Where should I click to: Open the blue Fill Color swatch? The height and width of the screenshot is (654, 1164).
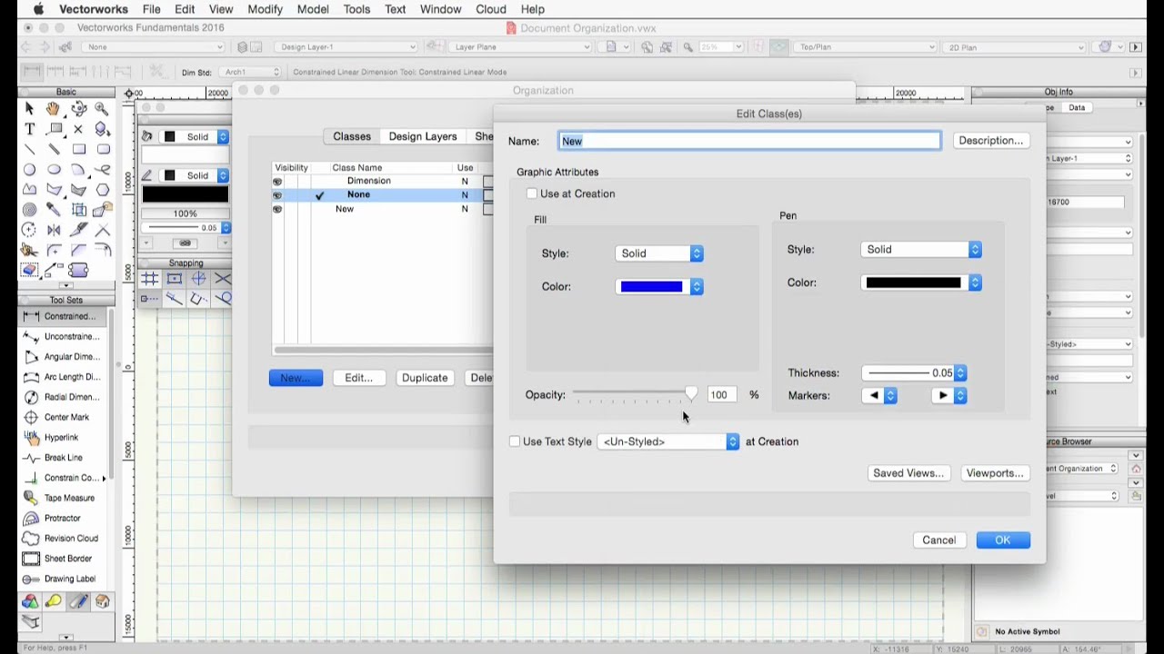[x=659, y=287]
